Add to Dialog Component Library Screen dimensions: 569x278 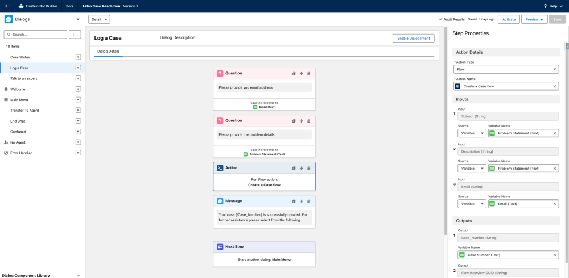tap(79, 275)
